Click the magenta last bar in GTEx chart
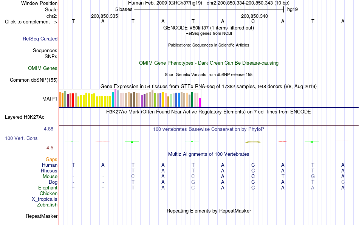 point(200,102)
